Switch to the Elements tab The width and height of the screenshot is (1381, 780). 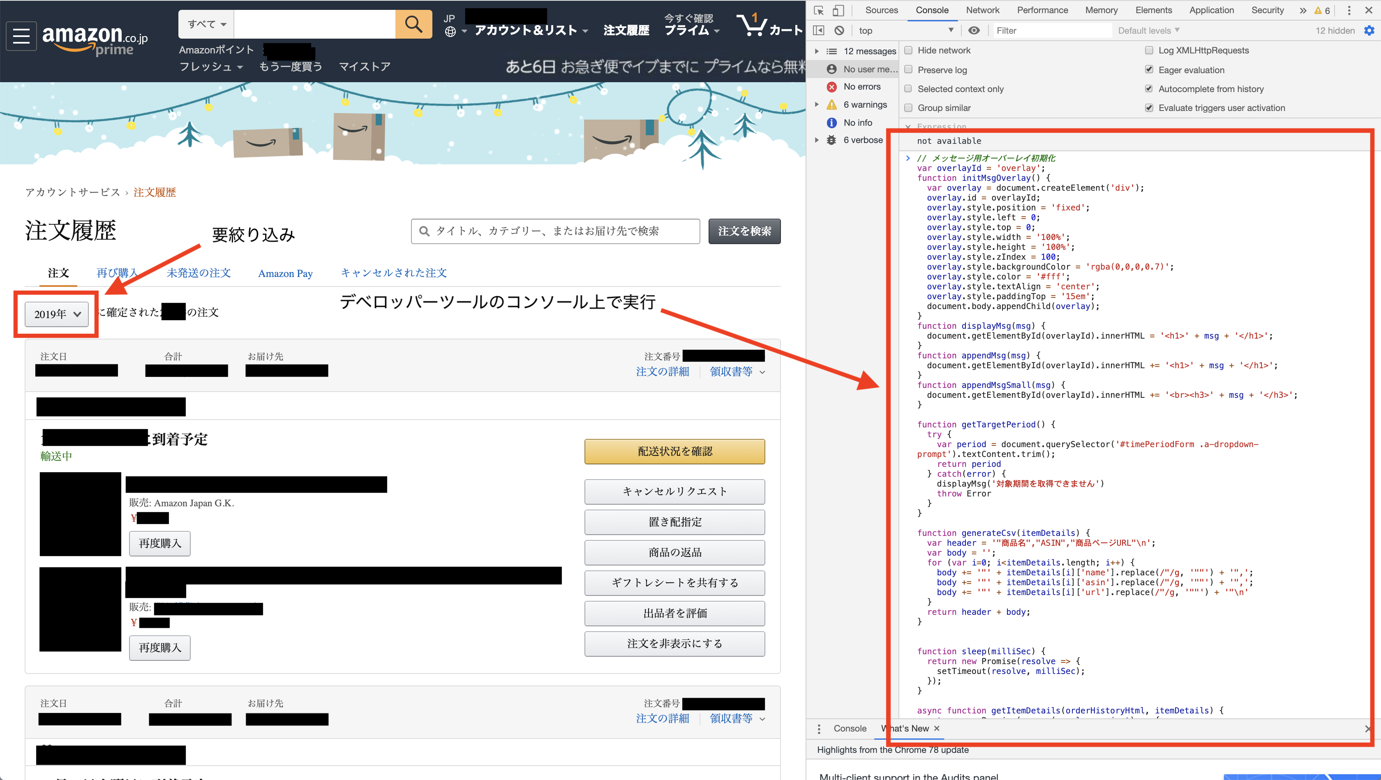point(1154,10)
